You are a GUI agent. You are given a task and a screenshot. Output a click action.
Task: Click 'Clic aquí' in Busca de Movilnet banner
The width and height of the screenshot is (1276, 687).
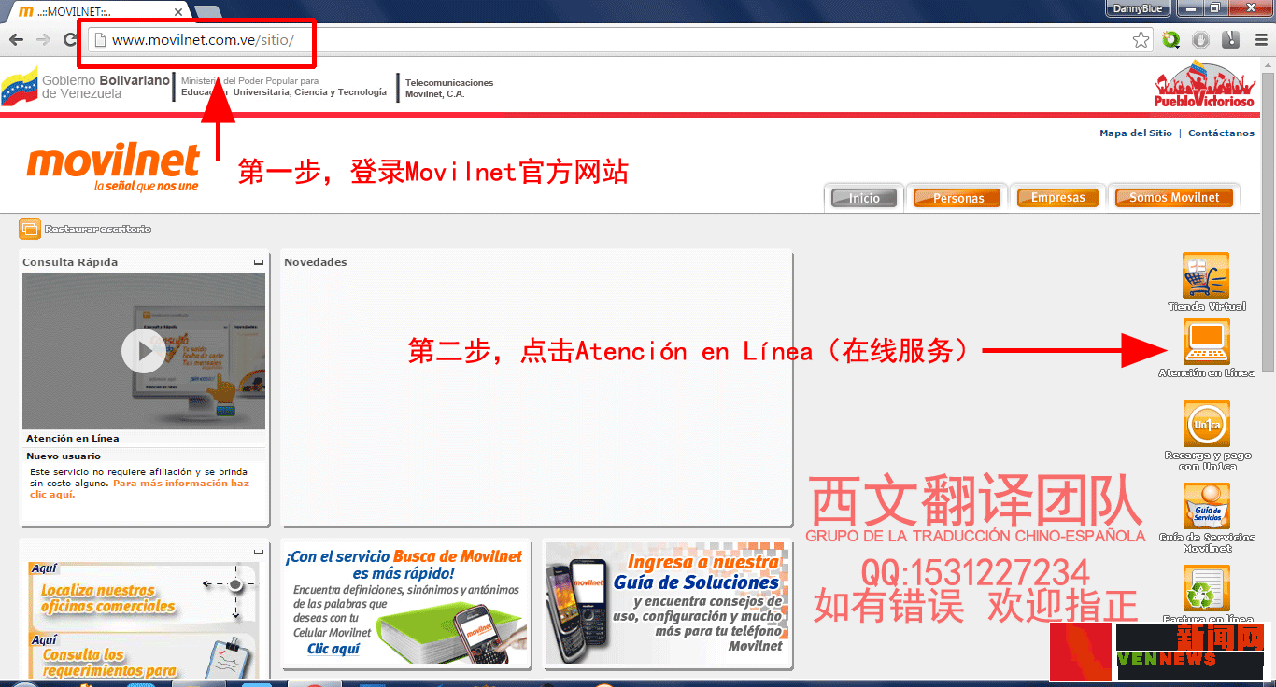(333, 649)
